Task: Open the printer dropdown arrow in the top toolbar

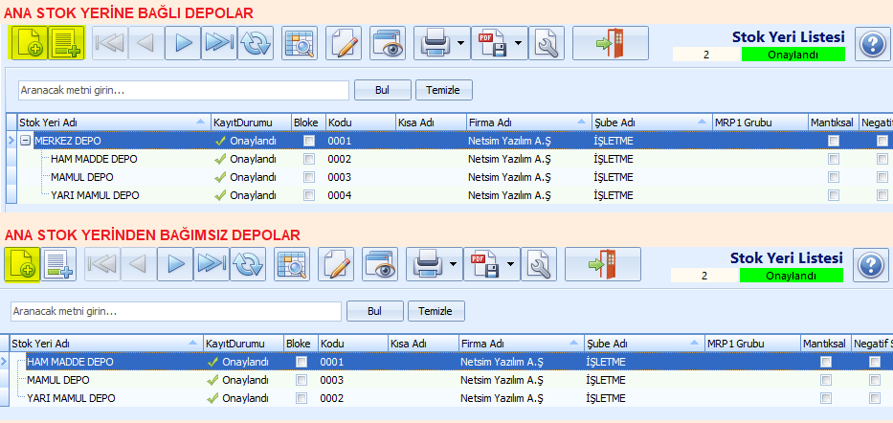Action: (x=460, y=43)
